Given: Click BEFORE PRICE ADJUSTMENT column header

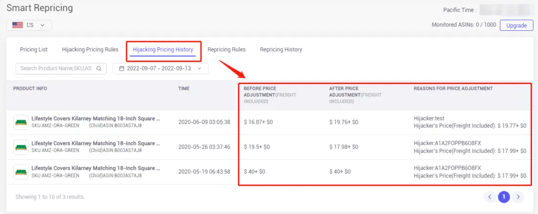Looking at the screenshot, I should click(x=269, y=95).
